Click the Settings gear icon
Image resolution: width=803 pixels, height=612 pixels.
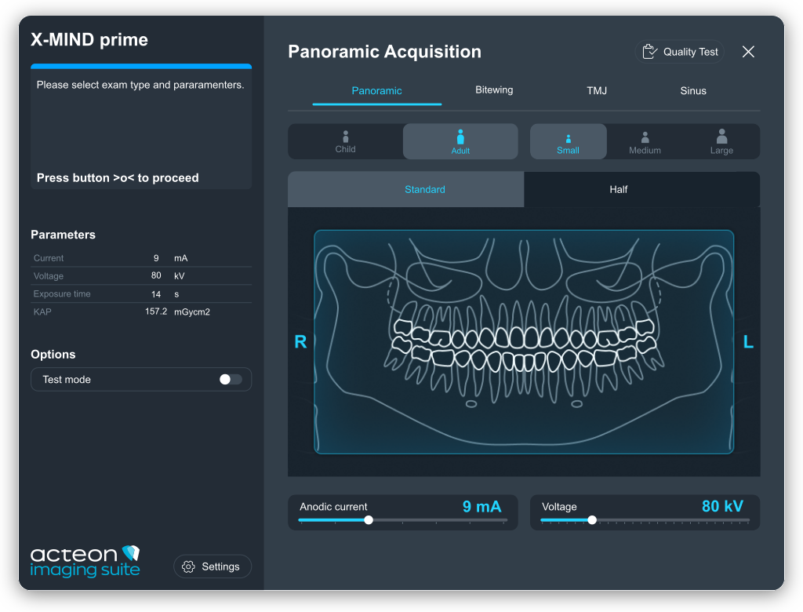(188, 566)
